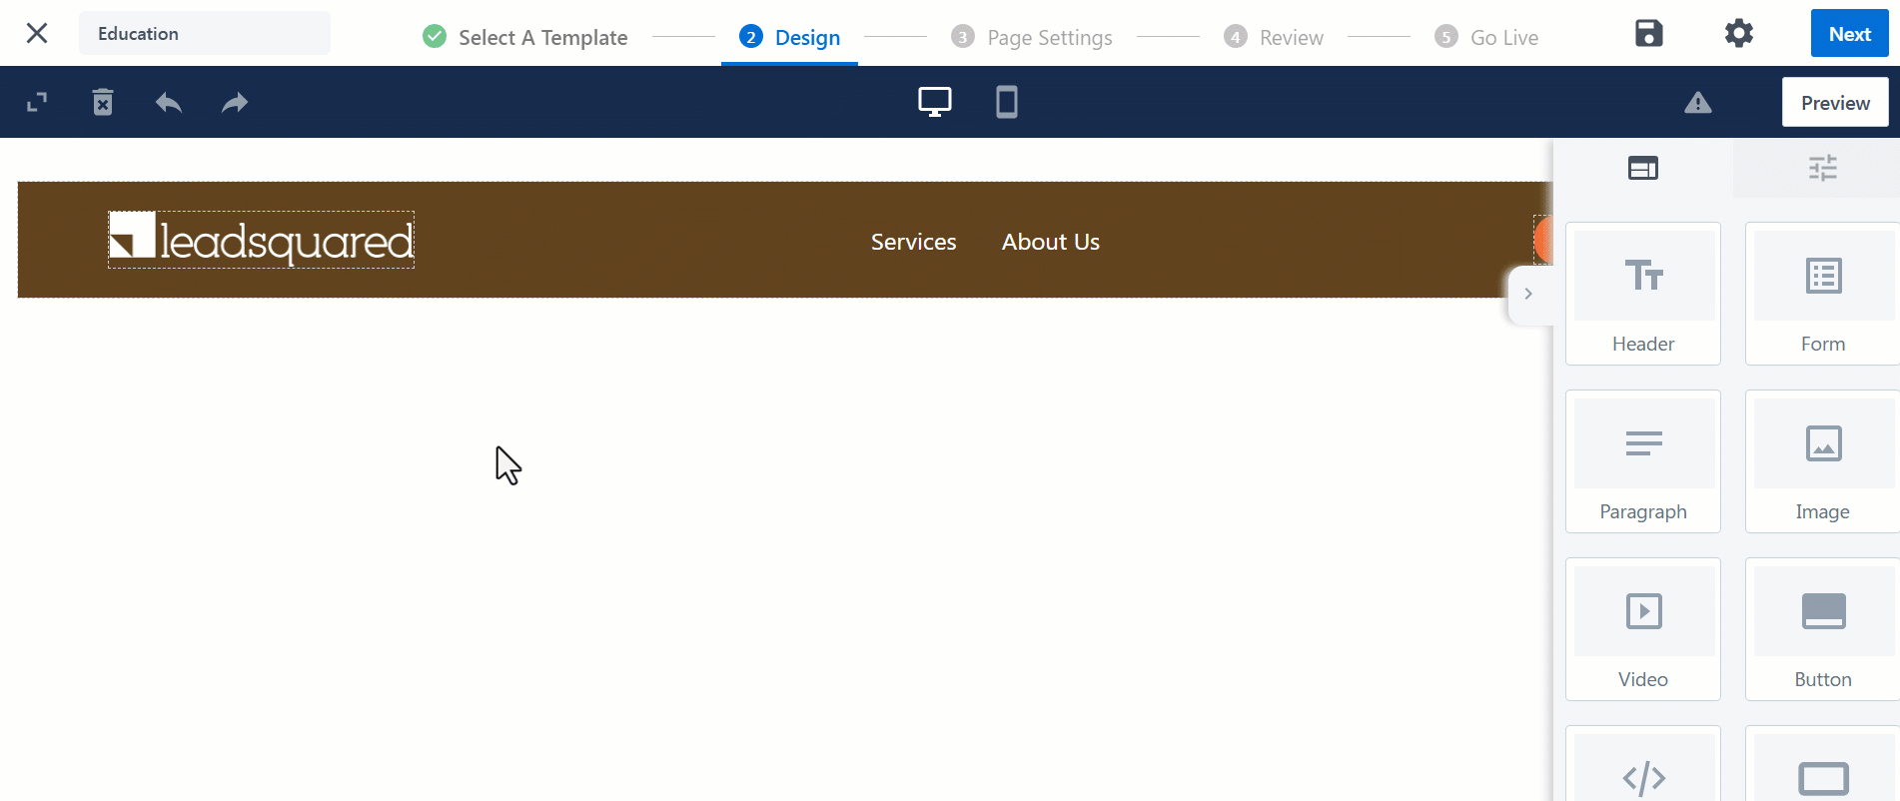This screenshot has height=801, width=1900.
Task: Click the Services navigation link
Action: [x=913, y=242]
